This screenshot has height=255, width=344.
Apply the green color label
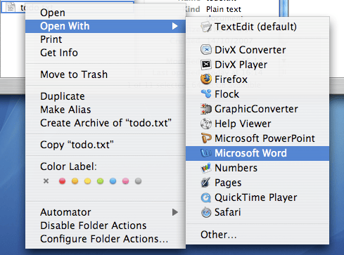point(100,181)
